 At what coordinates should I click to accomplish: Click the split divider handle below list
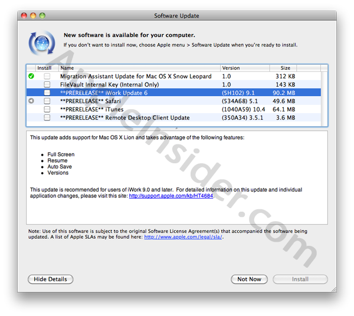177,129
